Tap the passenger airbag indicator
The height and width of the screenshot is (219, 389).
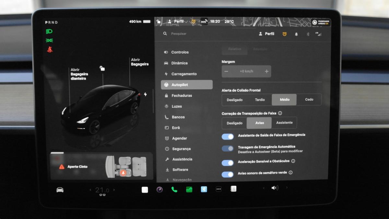pyautogui.click(x=321, y=22)
